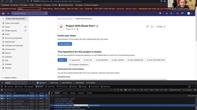This screenshot has height=110, width=197.
Task: Click the bookmark star in address bar
Action: click(x=165, y=1)
